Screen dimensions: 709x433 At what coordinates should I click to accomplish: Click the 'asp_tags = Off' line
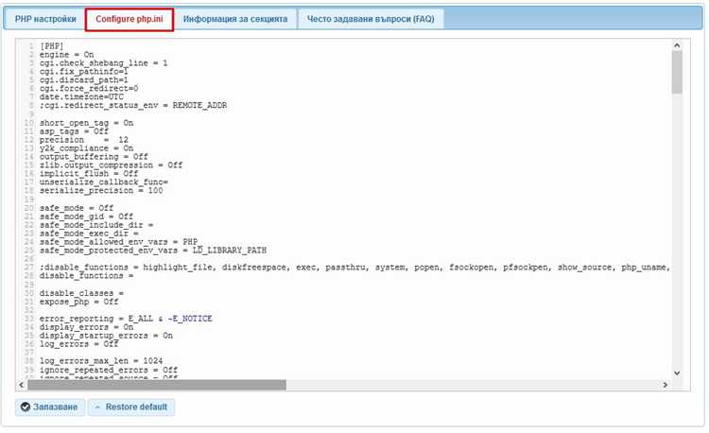(74, 131)
